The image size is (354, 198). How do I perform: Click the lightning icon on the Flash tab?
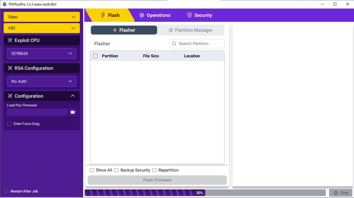(x=103, y=15)
